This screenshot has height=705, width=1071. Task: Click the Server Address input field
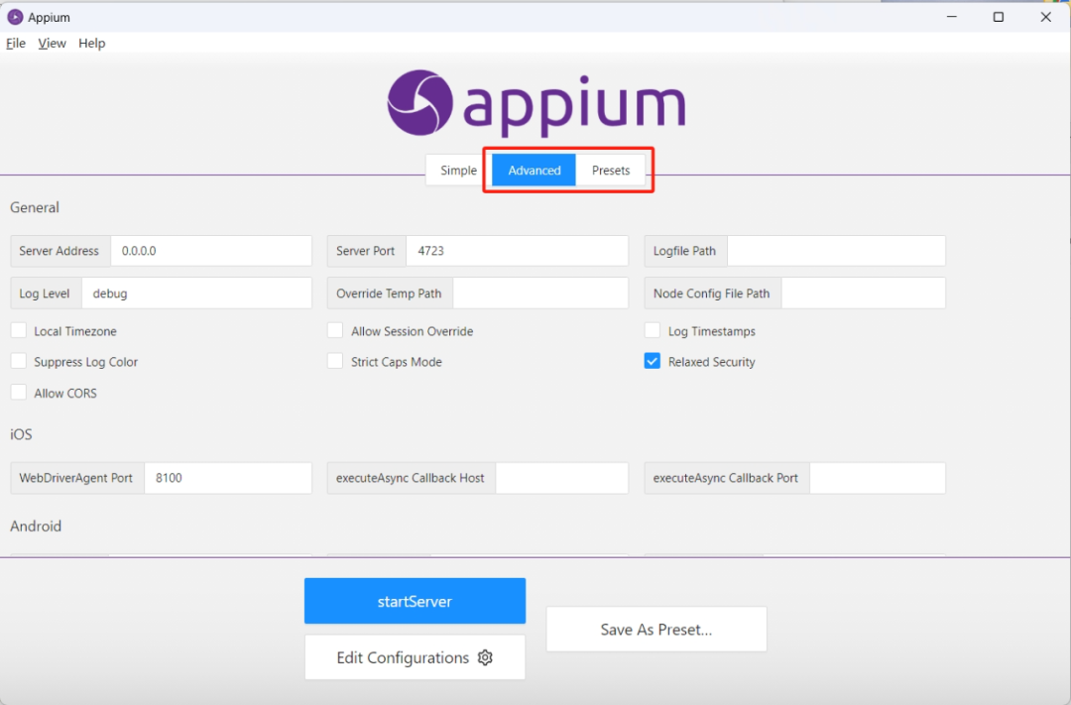coord(211,251)
